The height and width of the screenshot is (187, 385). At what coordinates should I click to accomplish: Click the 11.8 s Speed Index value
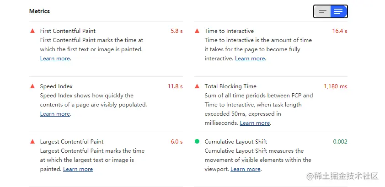[175, 86]
